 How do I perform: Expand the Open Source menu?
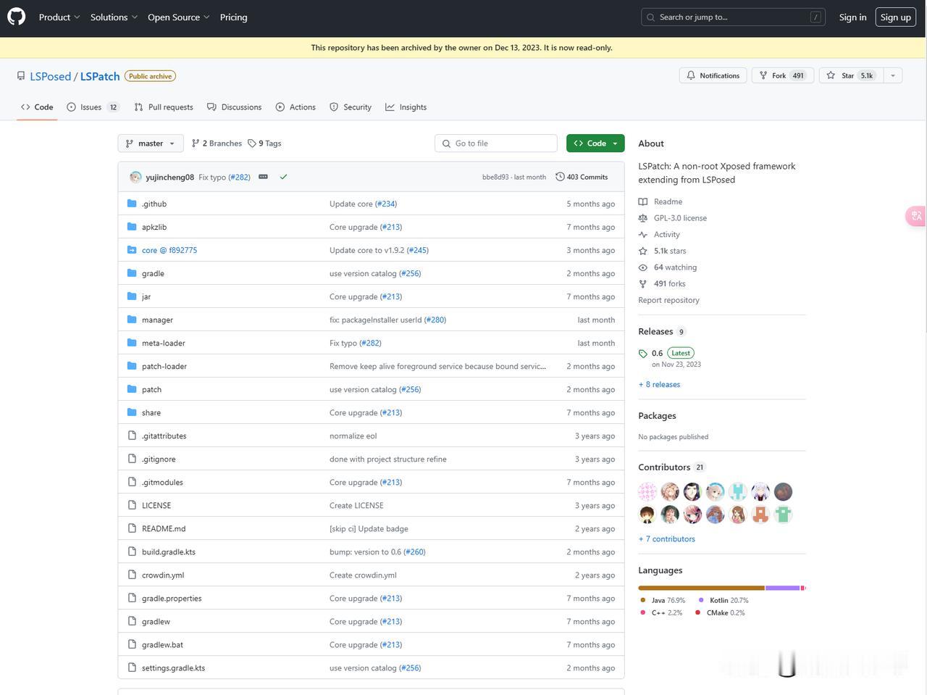click(179, 17)
